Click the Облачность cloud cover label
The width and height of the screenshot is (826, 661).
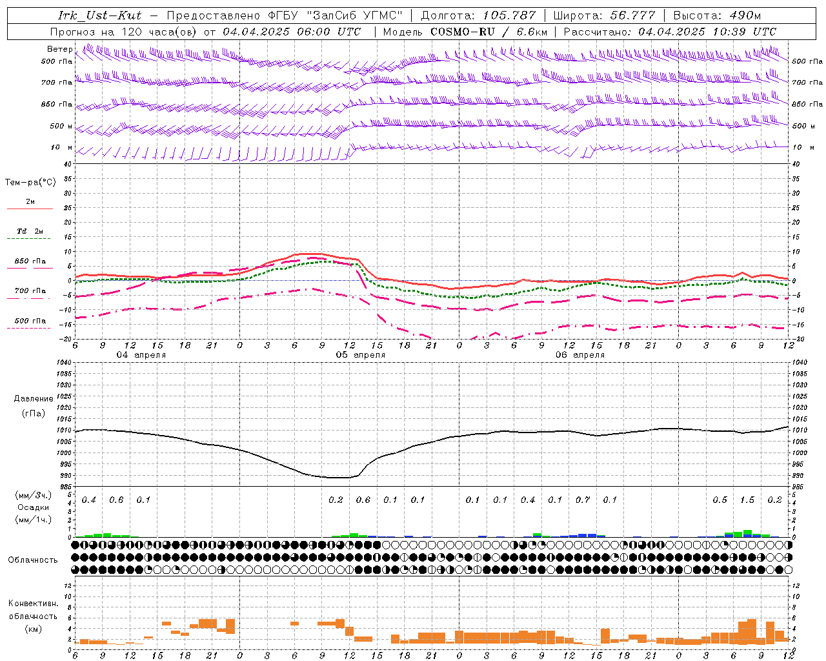pos(33,560)
